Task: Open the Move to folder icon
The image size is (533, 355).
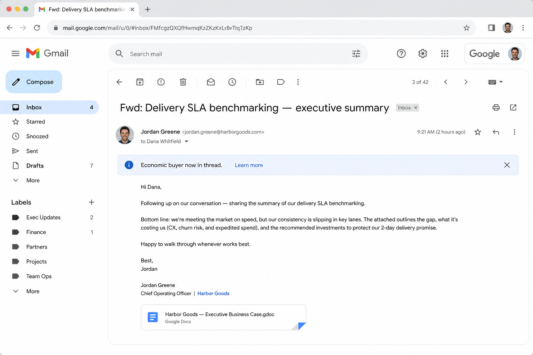Action: pyautogui.click(x=260, y=82)
